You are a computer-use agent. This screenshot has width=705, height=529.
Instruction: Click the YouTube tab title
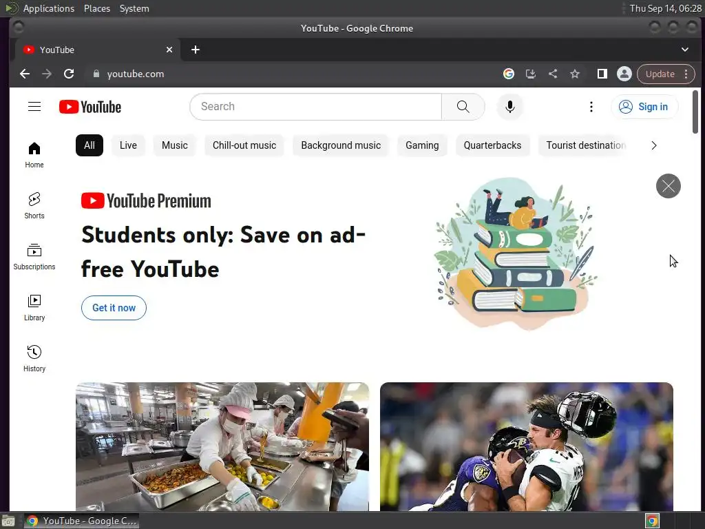[x=56, y=50]
